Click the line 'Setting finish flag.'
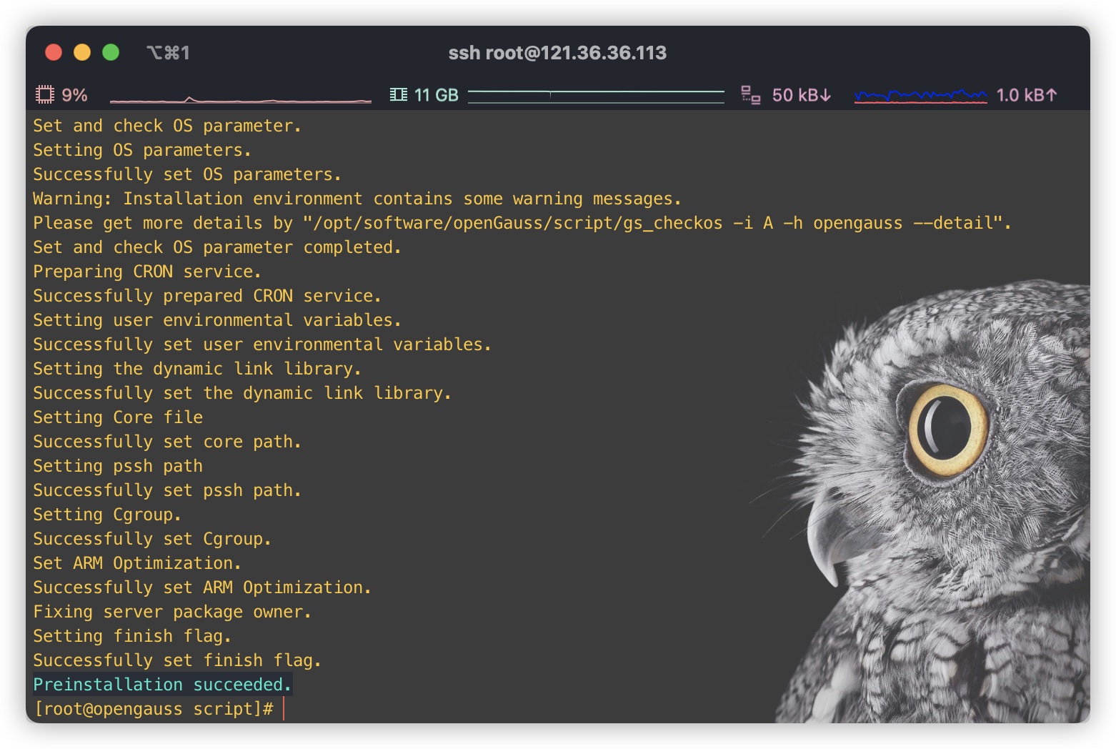 [132, 636]
